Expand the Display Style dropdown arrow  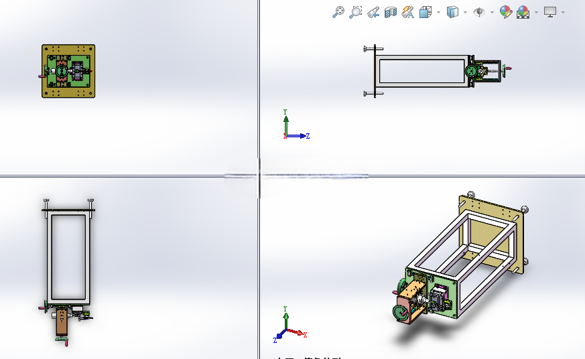click(465, 12)
